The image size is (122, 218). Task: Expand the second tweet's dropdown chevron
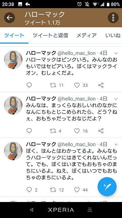pyautogui.click(x=116, y=99)
